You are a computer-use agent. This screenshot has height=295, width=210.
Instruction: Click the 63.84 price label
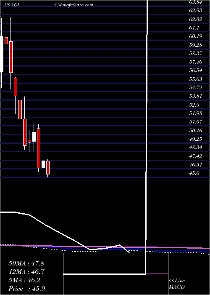point(196,2)
